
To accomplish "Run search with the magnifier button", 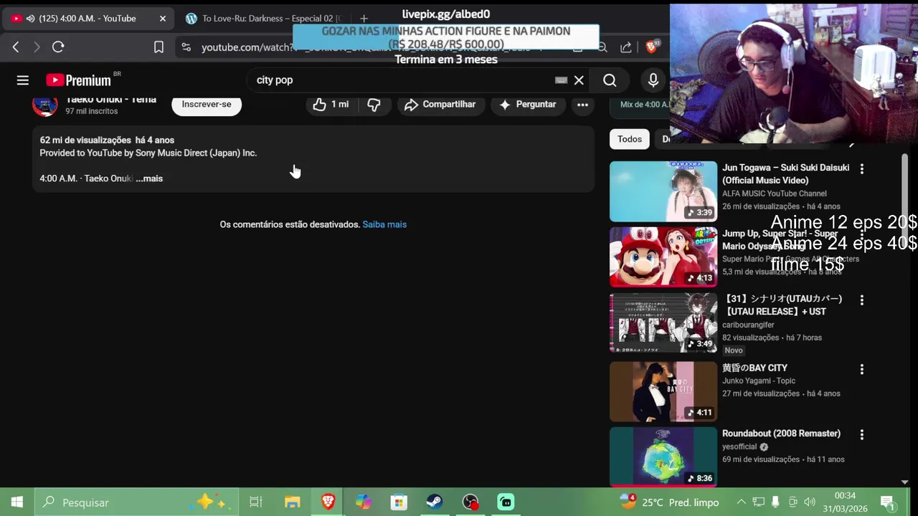I will pos(610,80).
